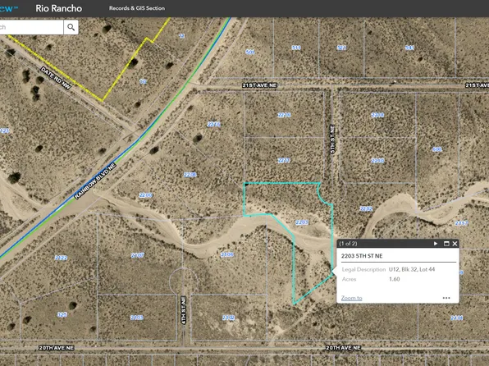Screen dimensions: 489x366
Task: Click the magnifying glass search button
Action: click(x=71, y=27)
